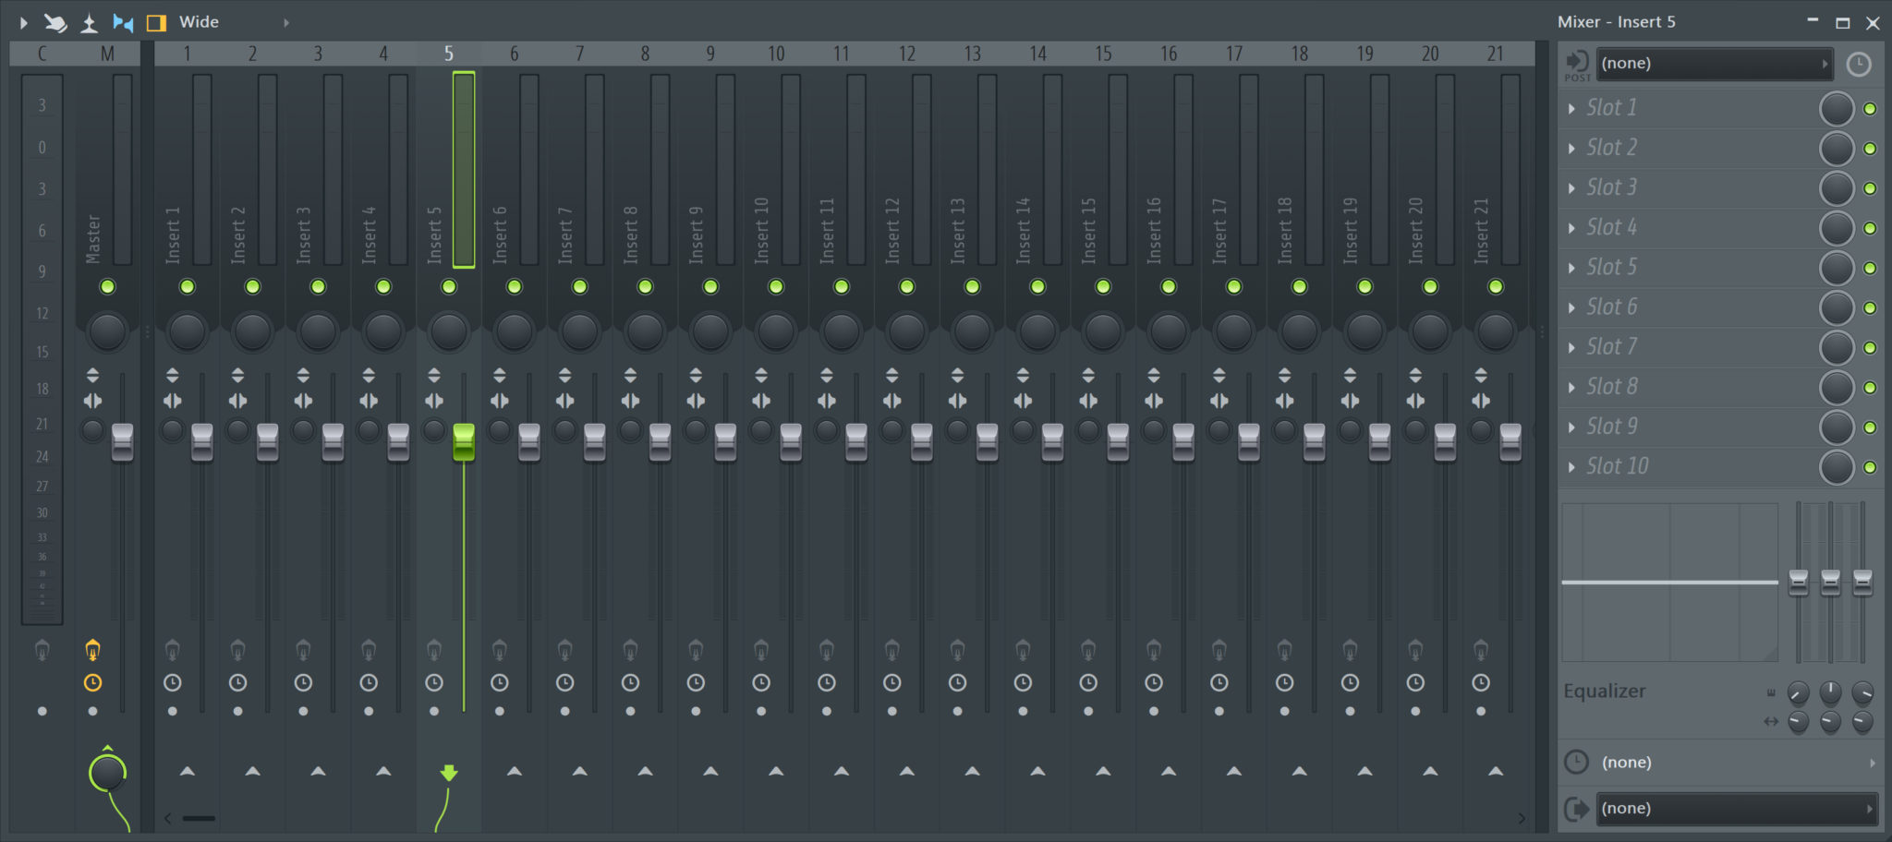Click the route-to-master arrow under Insert 1
The height and width of the screenshot is (842, 1892).
[188, 769]
